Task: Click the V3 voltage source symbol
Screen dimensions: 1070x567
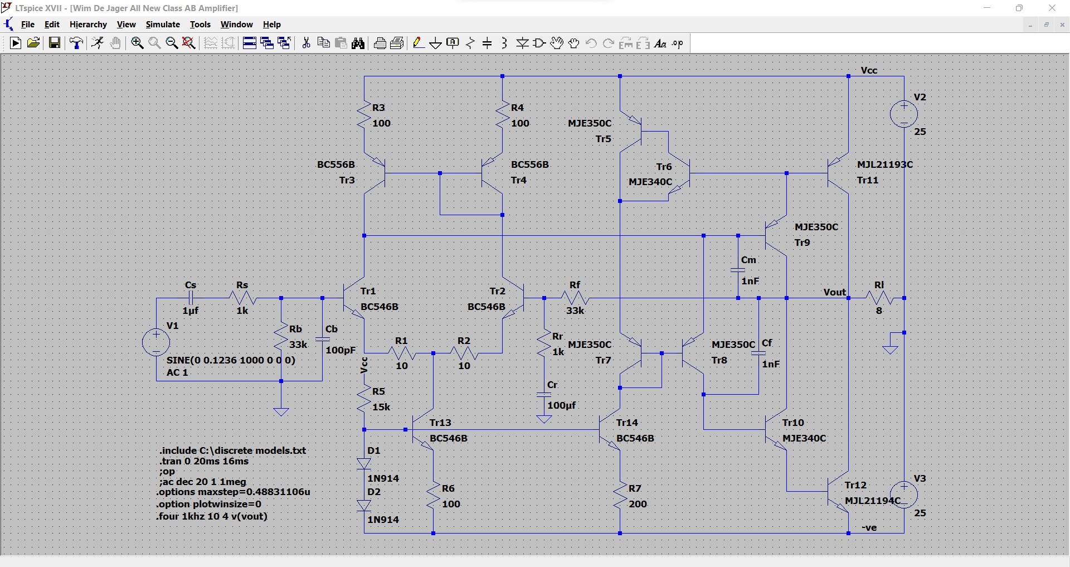Action: (x=904, y=495)
